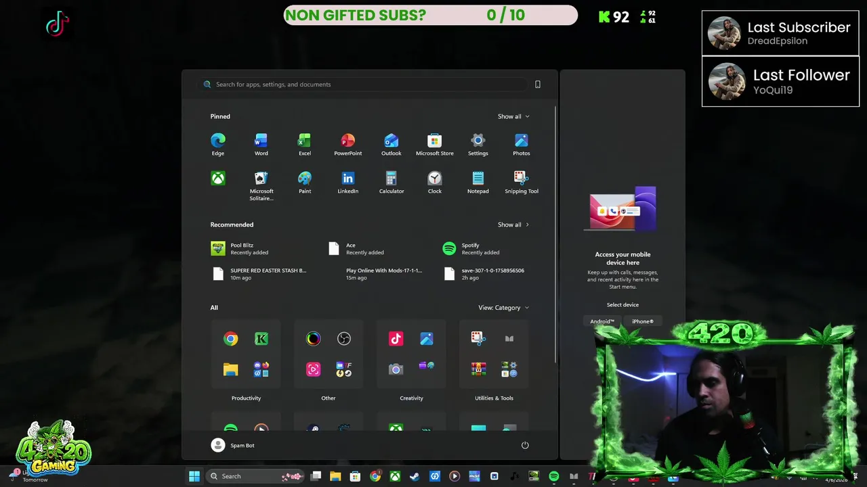Open Excel in Pinned apps

[x=305, y=144]
